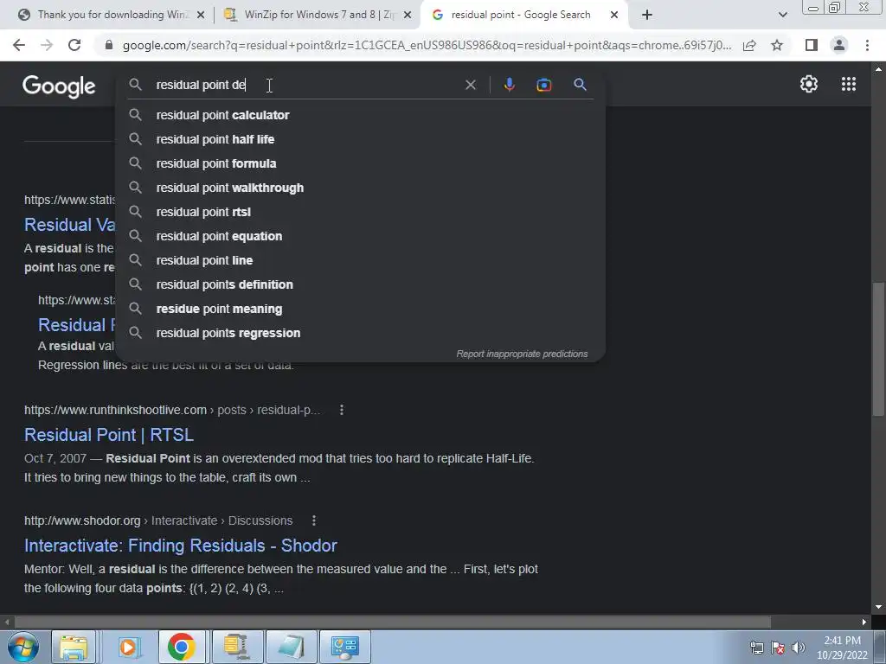Screen dimensions: 886x664
Task: Open the Residual Va... statistics result link
Action: click(x=69, y=225)
